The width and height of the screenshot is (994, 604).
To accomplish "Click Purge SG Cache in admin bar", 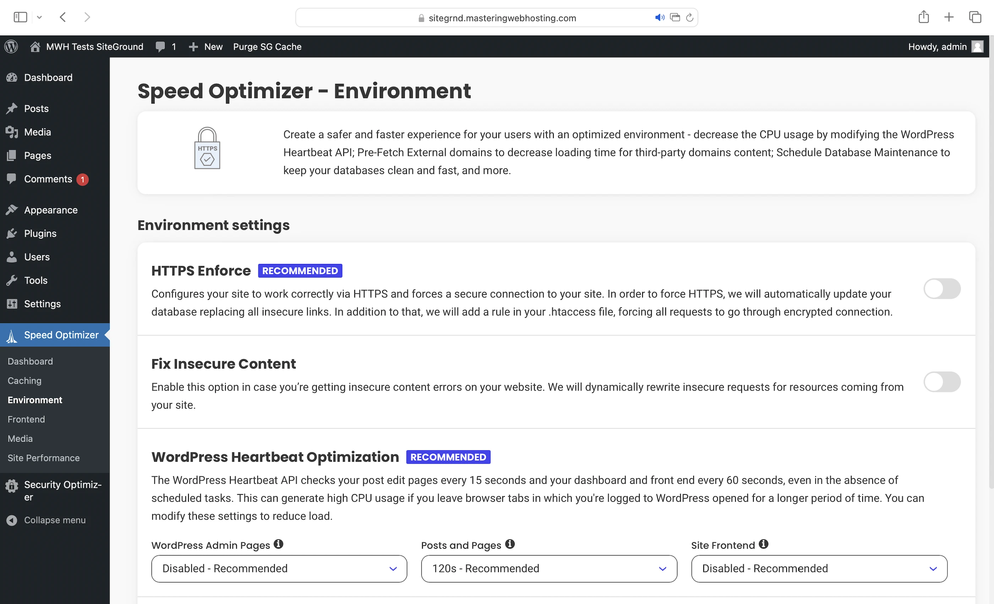I will point(267,47).
